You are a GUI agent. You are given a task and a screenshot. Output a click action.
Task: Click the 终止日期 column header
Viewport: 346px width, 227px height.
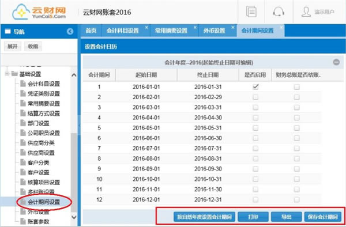tap(208, 75)
